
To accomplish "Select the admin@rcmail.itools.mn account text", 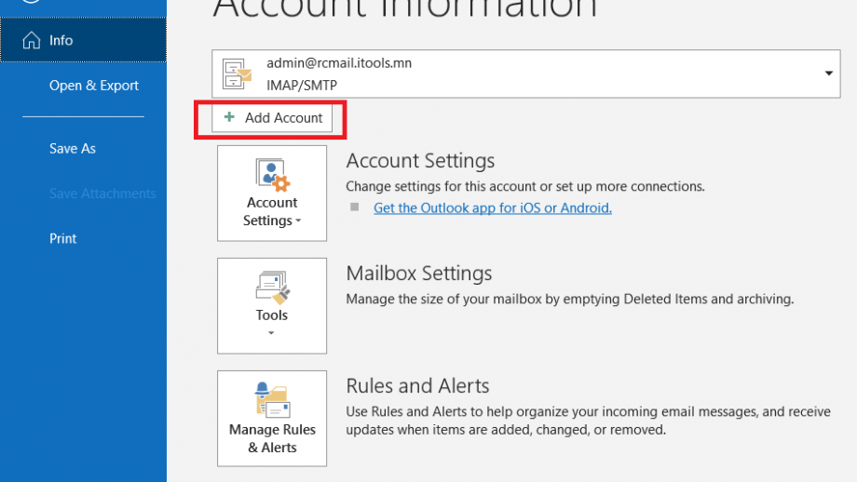I will [x=339, y=62].
